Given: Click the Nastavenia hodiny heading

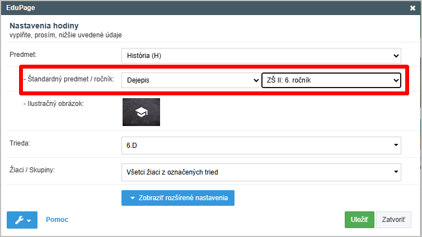Looking at the screenshot, I should tap(44, 26).
